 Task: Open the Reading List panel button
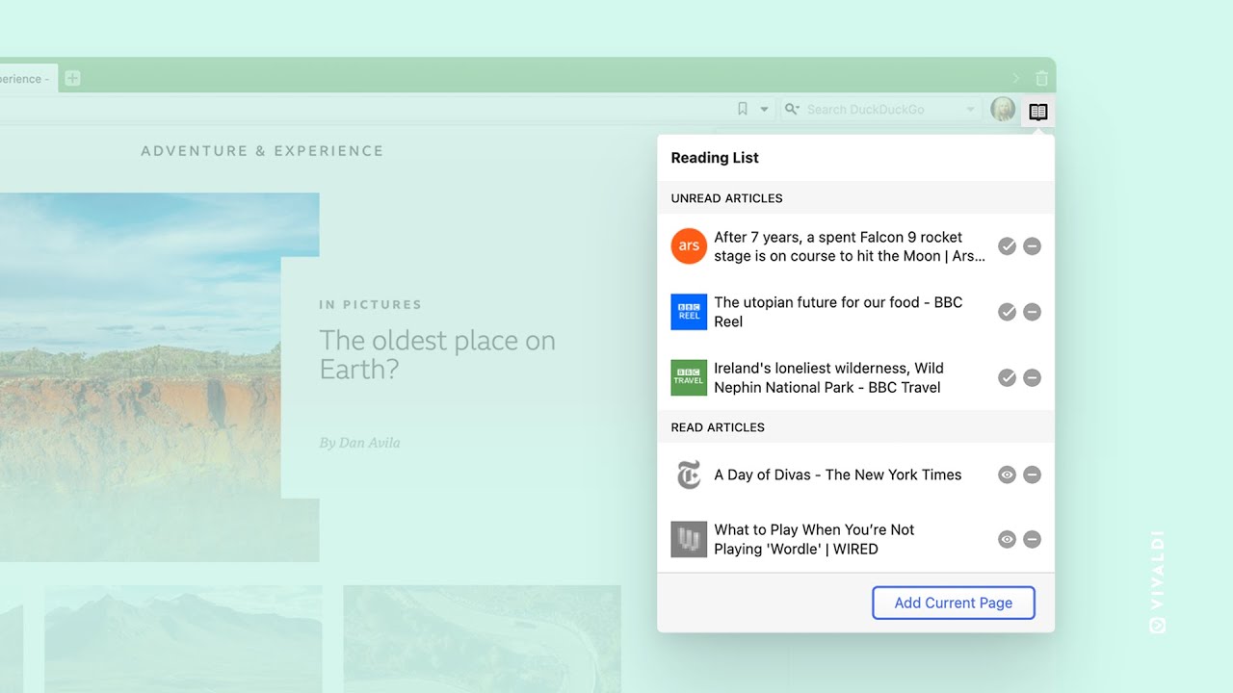[x=1038, y=111]
